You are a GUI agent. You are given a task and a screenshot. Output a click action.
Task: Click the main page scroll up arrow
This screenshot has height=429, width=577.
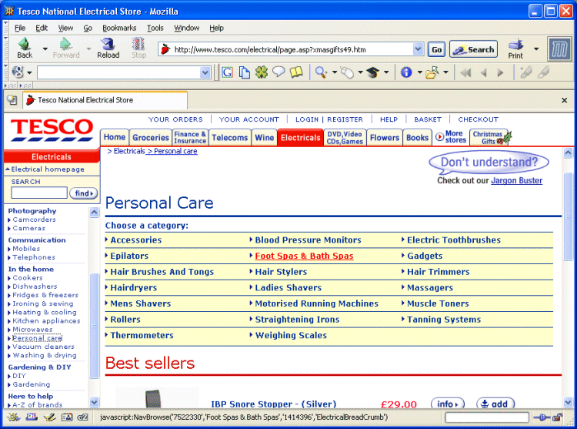[568, 152]
